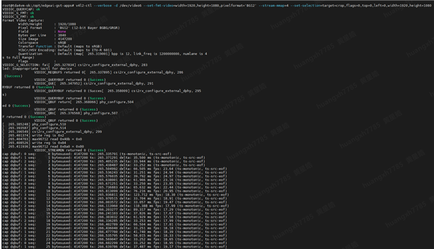Click the '--stream-mmap=4' option text
Viewport: 434px width, 249px height.
[273, 5]
